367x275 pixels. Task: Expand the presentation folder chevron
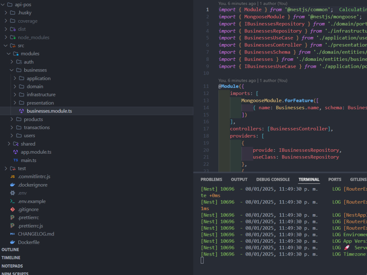[15, 103]
